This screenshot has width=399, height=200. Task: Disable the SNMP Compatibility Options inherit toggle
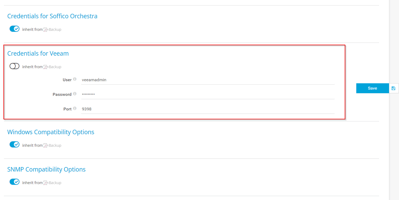point(14,182)
